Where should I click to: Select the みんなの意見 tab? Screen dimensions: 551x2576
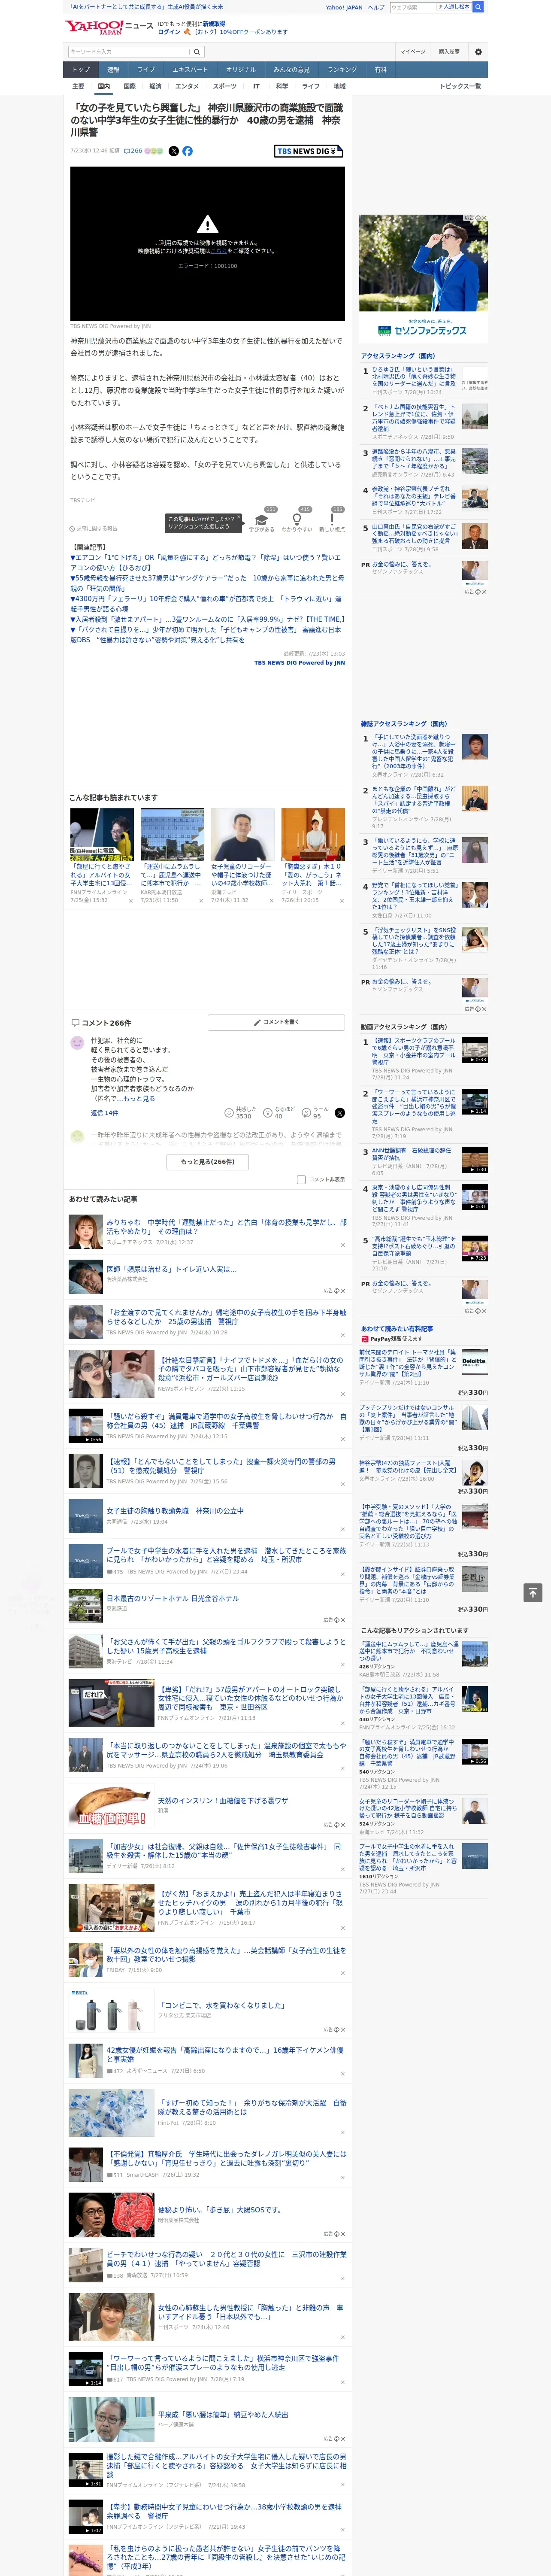291,70
